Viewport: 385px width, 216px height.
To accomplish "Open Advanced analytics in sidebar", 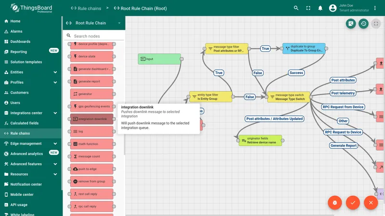I will pos(31,154).
